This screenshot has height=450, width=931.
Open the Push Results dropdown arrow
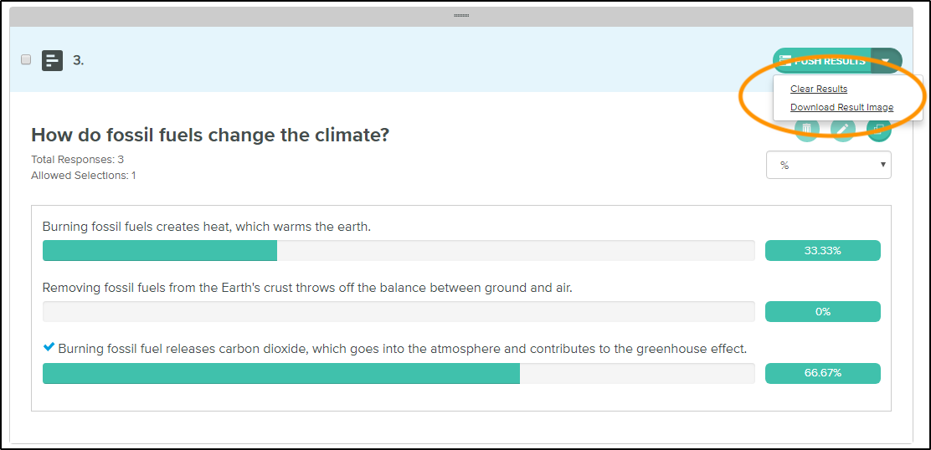click(x=886, y=60)
